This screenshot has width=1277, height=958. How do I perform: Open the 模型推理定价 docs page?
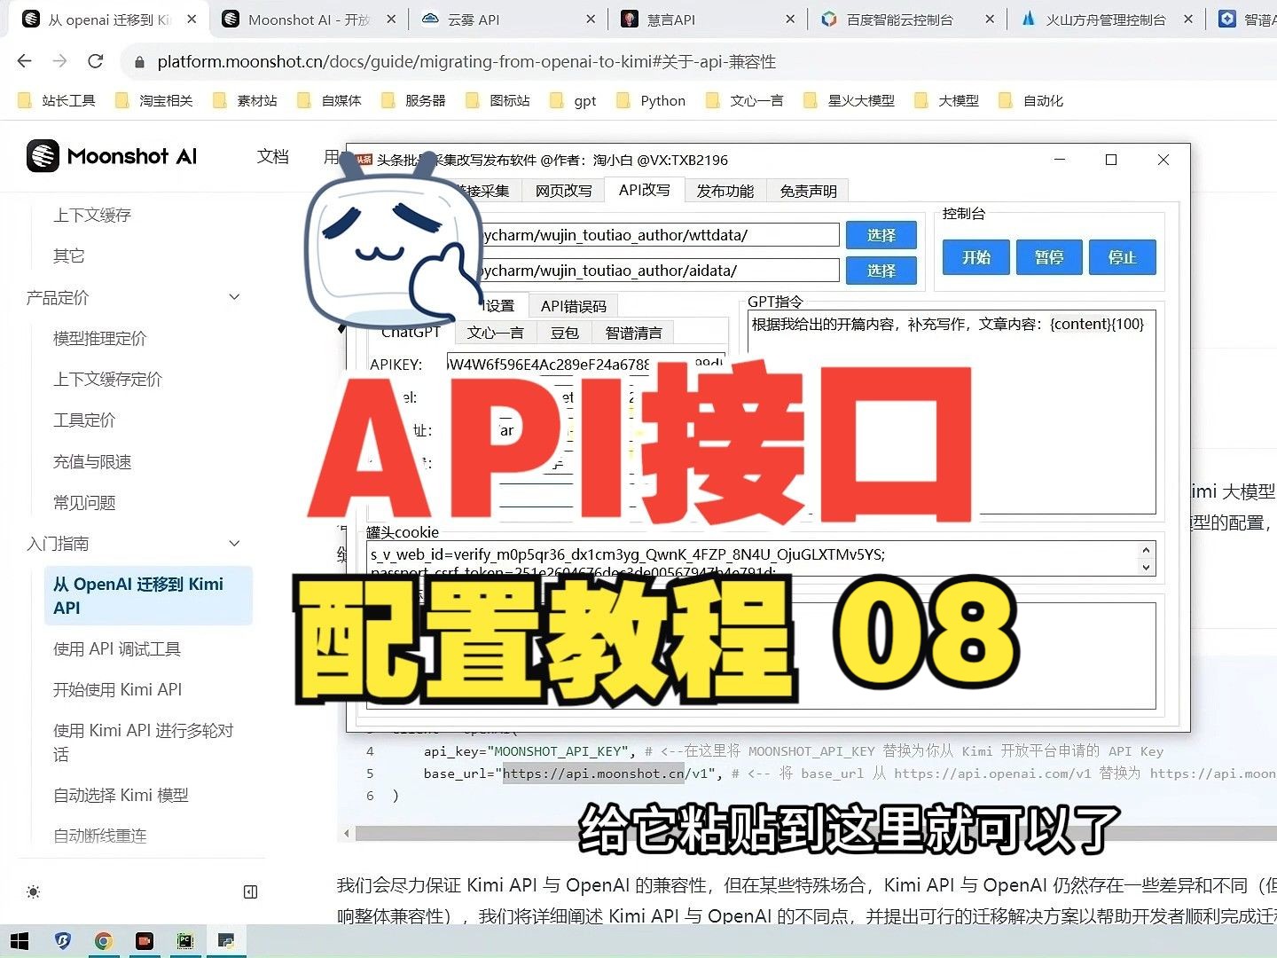(100, 338)
